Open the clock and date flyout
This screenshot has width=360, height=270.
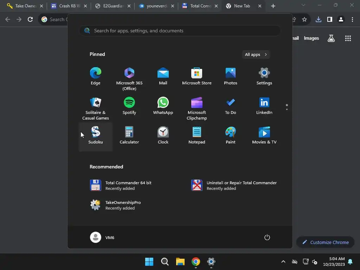pyautogui.click(x=334, y=262)
